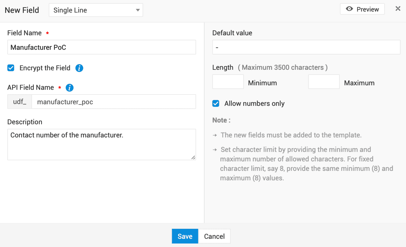Disable the Allow numbers only checkbox

click(216, 103)
